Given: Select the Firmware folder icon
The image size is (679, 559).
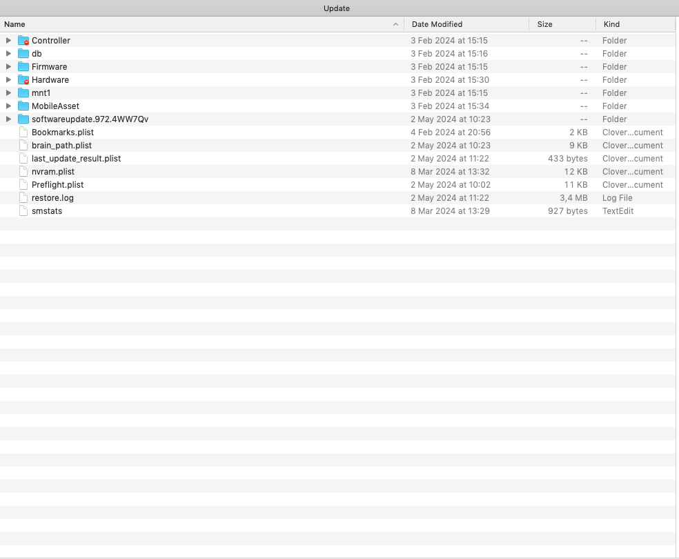Looking at the screenshot, I should (x=23, y=67).
